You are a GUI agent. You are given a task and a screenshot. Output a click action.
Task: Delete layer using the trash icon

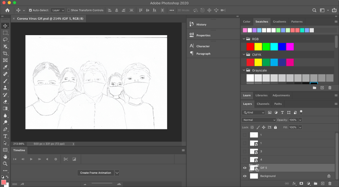tap(329, 183)
